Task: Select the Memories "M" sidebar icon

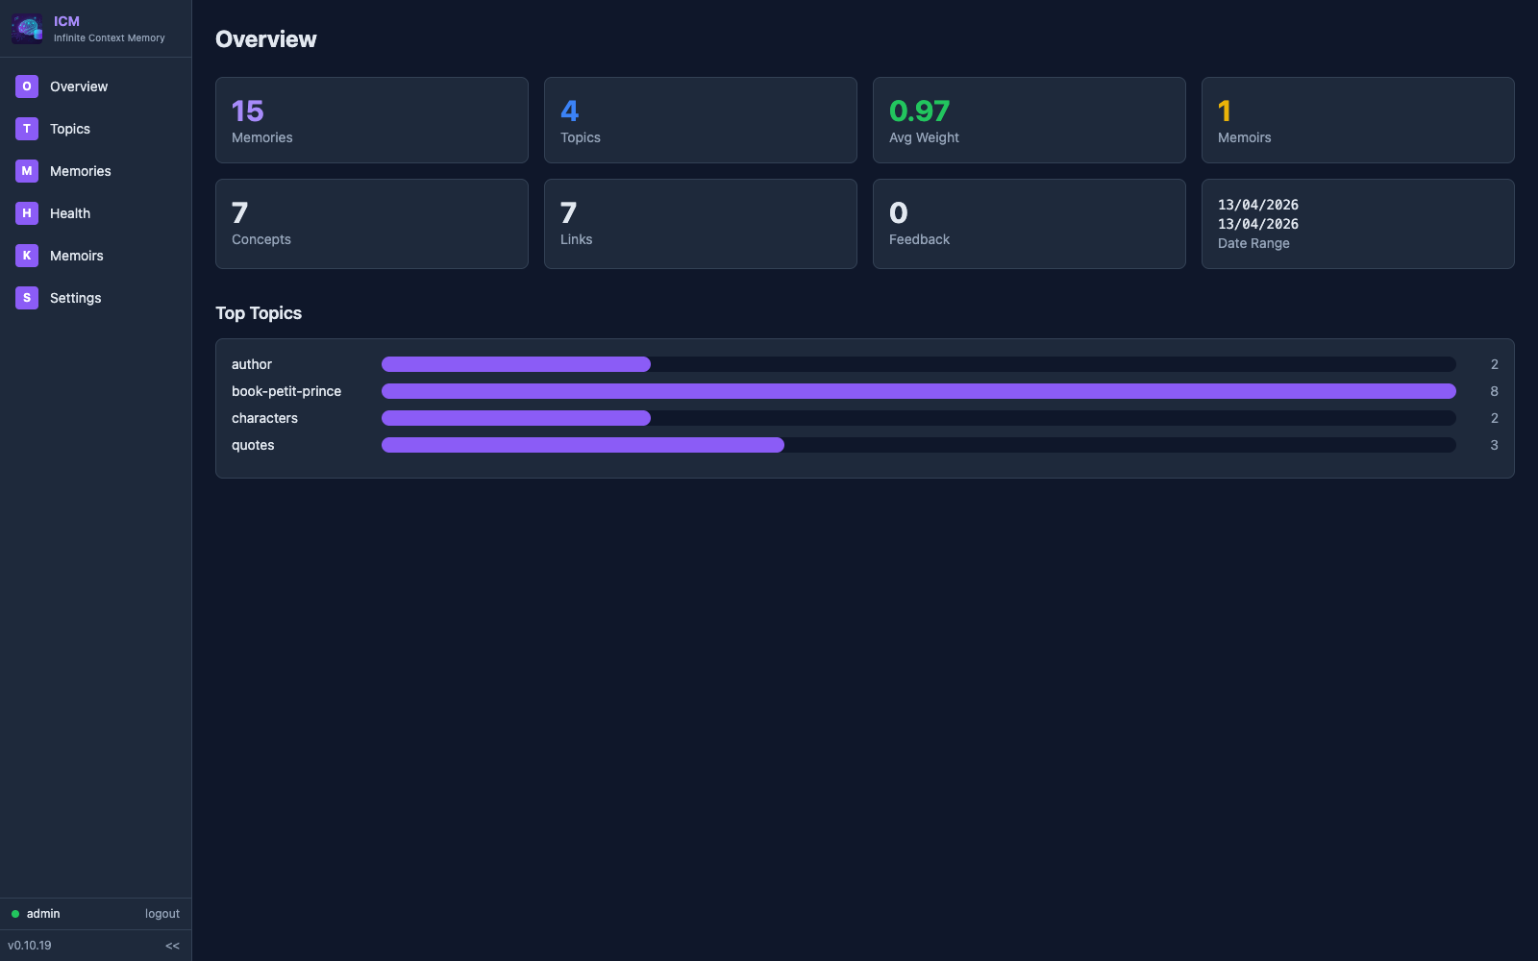Action: pyautogui.click(x=26, y=170)
